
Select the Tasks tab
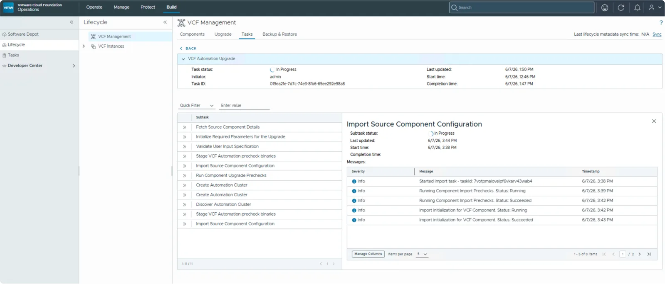point(247,34)
